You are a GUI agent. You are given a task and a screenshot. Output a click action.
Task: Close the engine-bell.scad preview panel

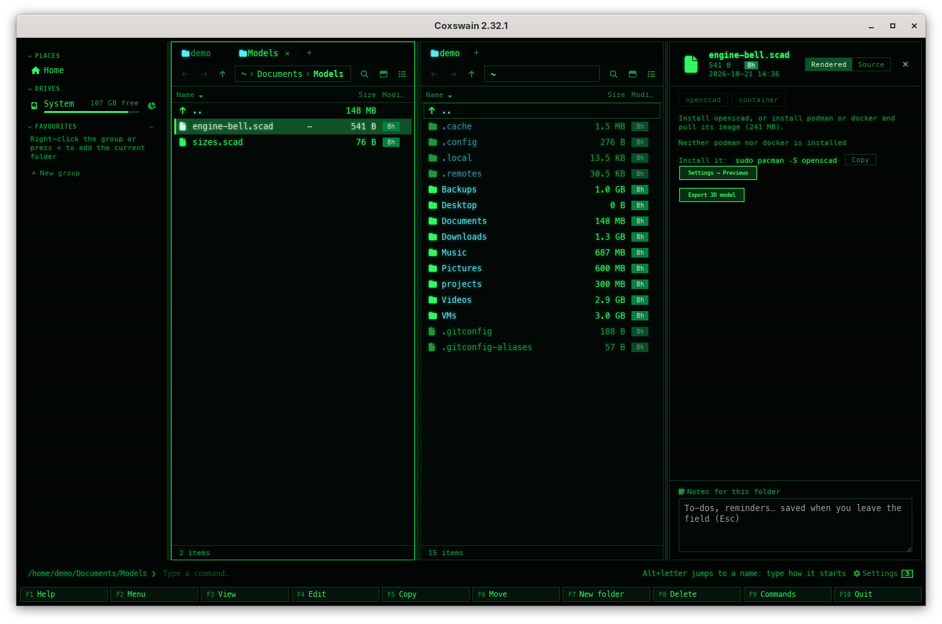pos(905,64)
